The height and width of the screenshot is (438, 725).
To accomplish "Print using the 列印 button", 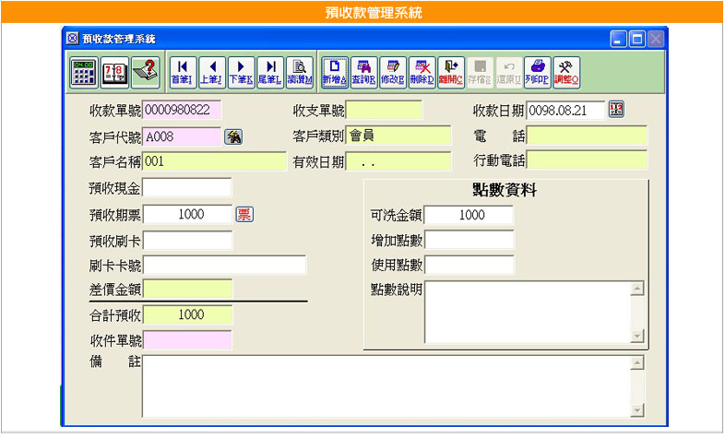I will 538,72.
